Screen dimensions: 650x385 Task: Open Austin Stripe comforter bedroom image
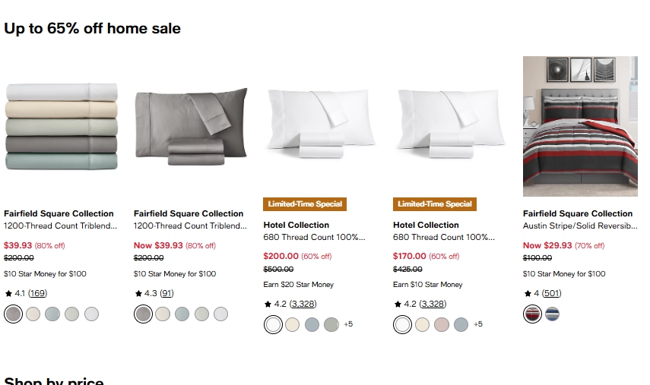pyautogui.click(x=580, y=126)
